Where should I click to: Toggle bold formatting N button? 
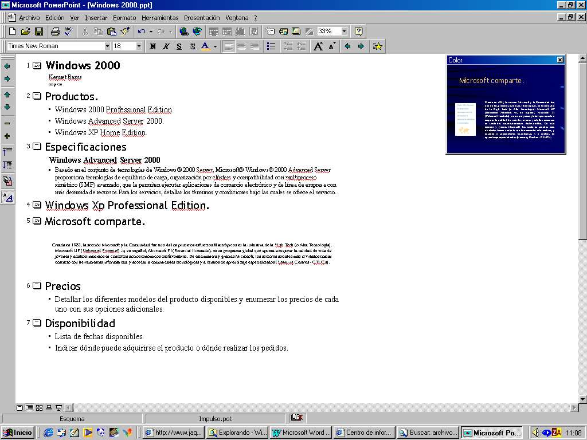click(x=152, y=46)
